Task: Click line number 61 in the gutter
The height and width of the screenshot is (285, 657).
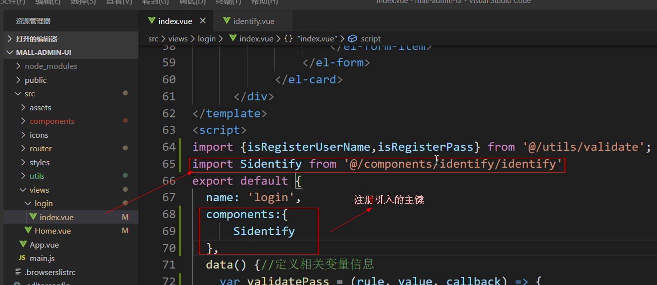Action: 169,96
